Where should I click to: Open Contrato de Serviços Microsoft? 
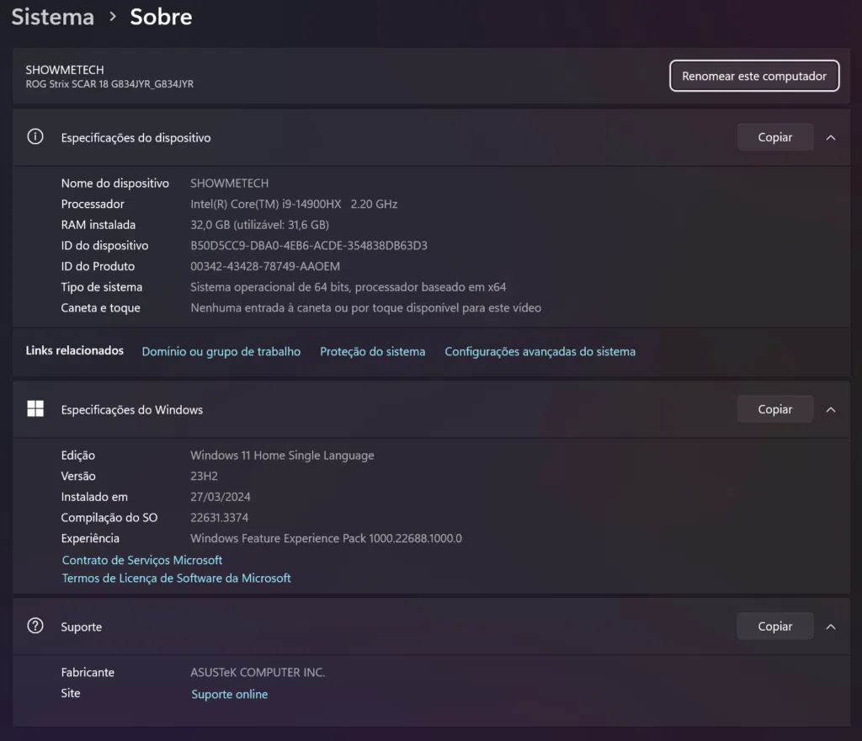[141, 559]
